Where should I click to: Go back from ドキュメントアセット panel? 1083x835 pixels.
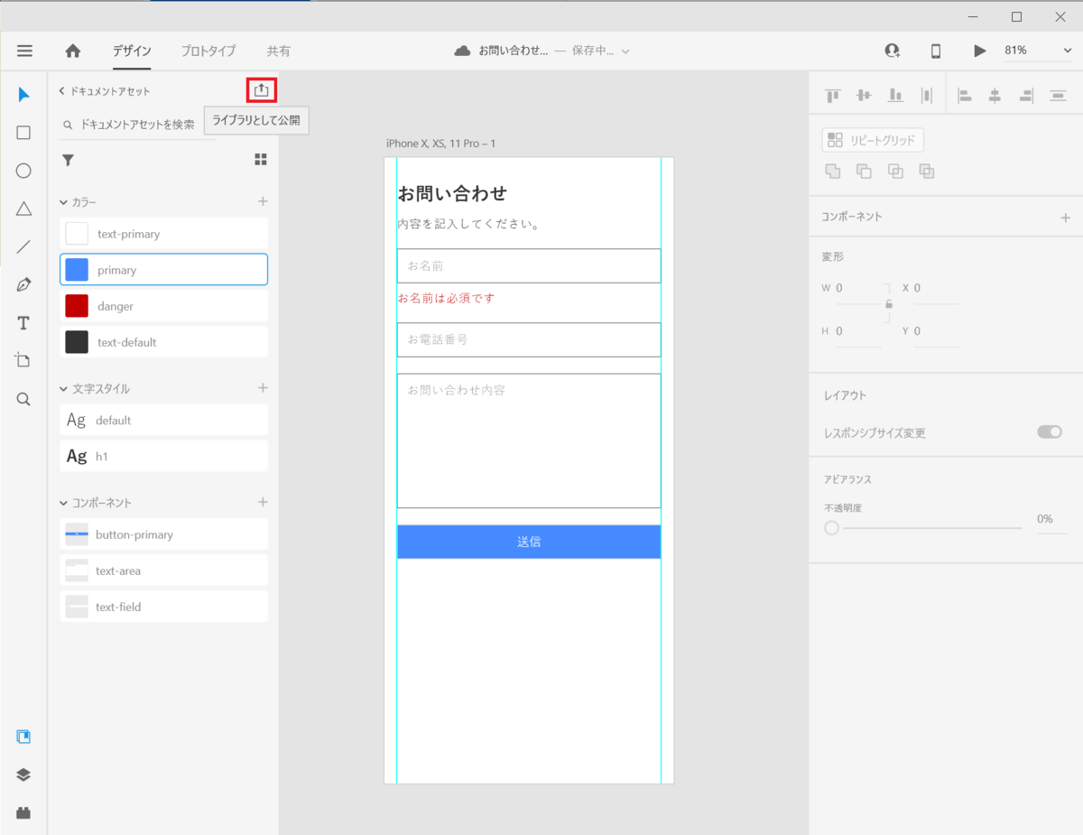pyautogui.click(x=61, y=91)
